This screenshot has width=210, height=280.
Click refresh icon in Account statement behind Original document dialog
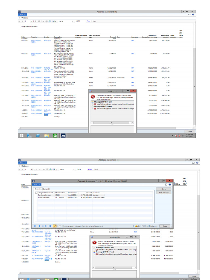tap(51, 170)
